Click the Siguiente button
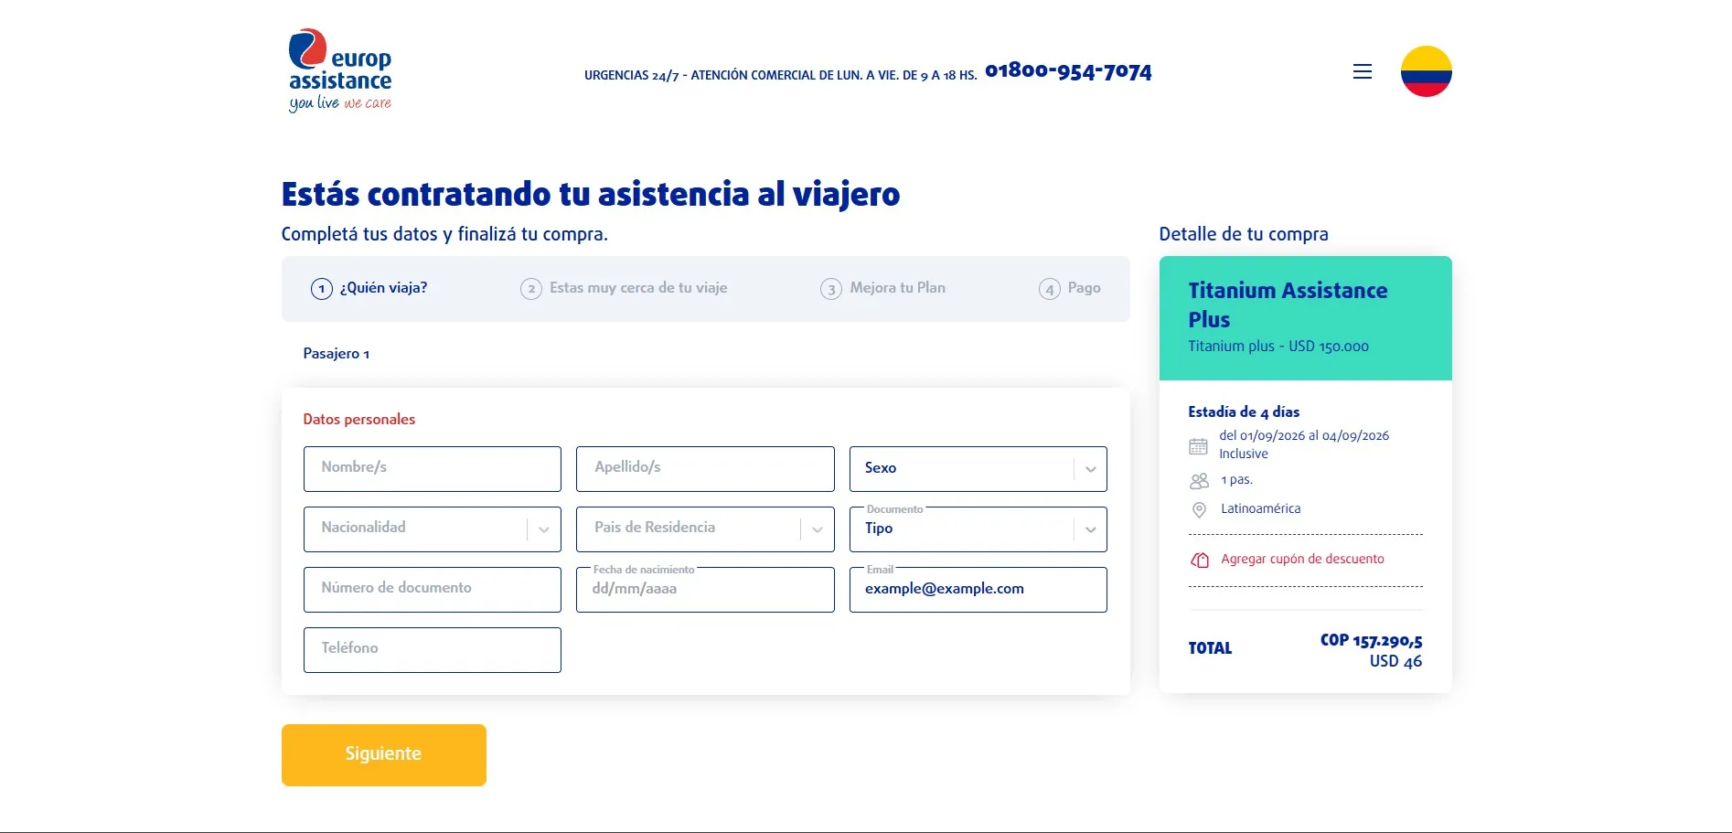1732x833 pixels. pos(383,755)
